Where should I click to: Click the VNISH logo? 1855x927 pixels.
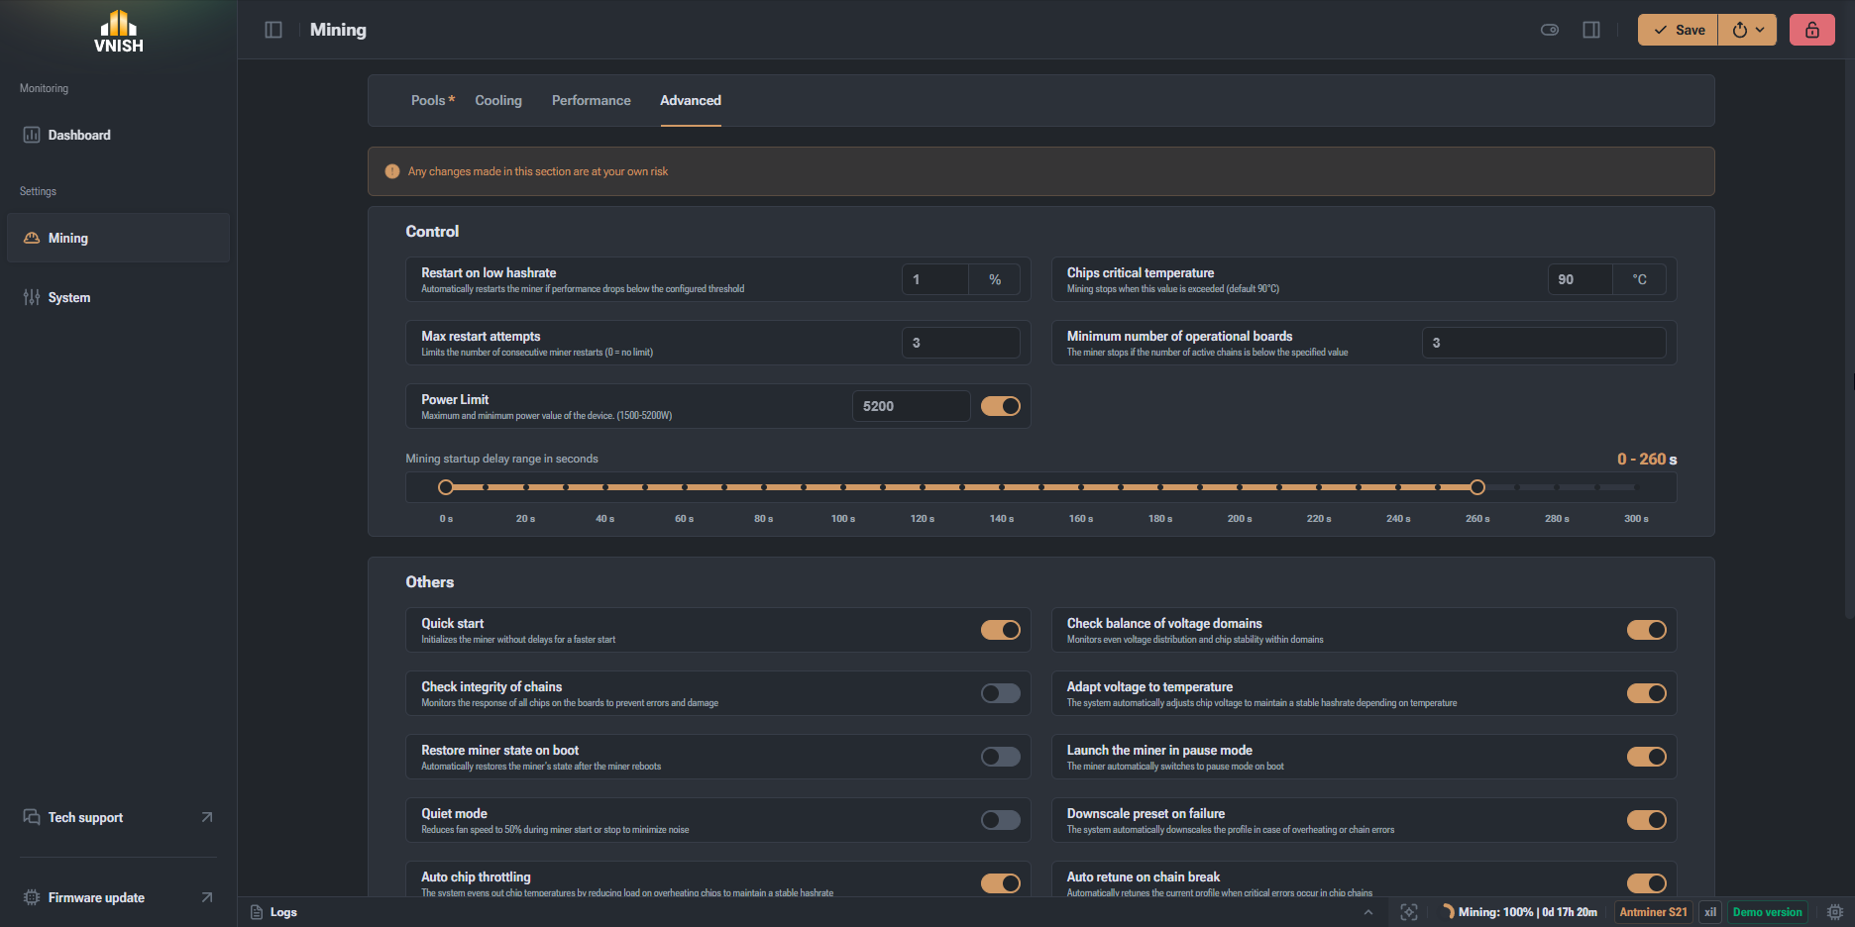[119, 31]
